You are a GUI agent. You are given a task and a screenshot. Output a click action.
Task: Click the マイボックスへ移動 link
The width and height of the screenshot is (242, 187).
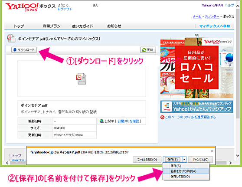[x=215, y=26]
